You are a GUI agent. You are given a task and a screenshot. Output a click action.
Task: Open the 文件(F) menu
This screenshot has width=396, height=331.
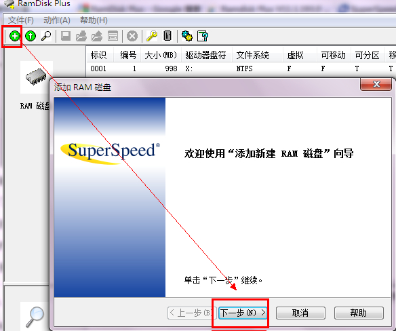click(21, 20)
